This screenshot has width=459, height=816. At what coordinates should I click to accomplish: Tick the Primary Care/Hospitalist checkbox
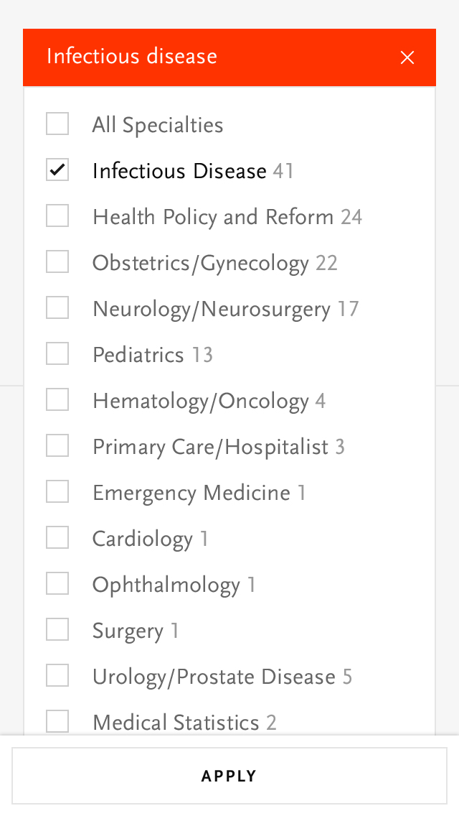tap(57, 446)
